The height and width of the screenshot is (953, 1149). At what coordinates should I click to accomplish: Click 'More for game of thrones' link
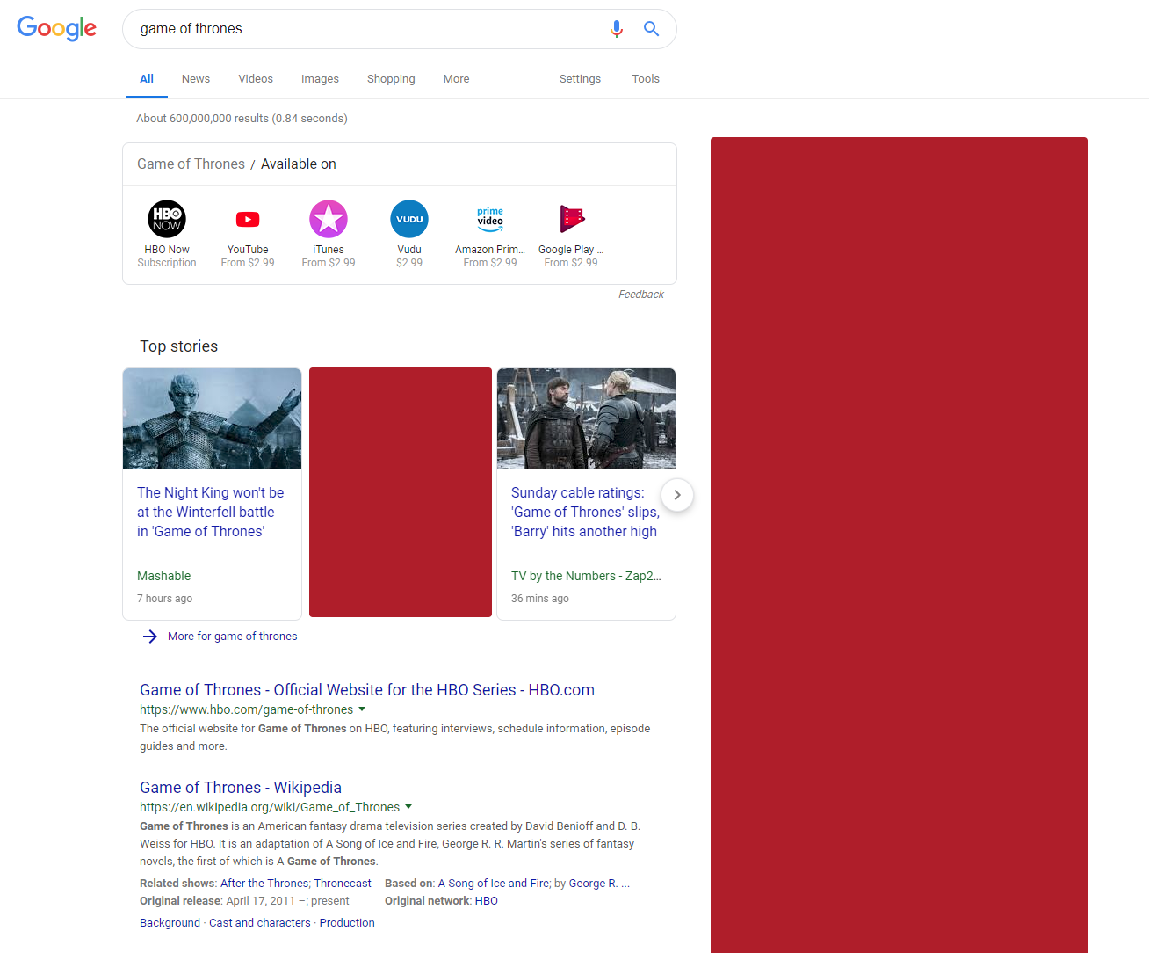(232, 637)
